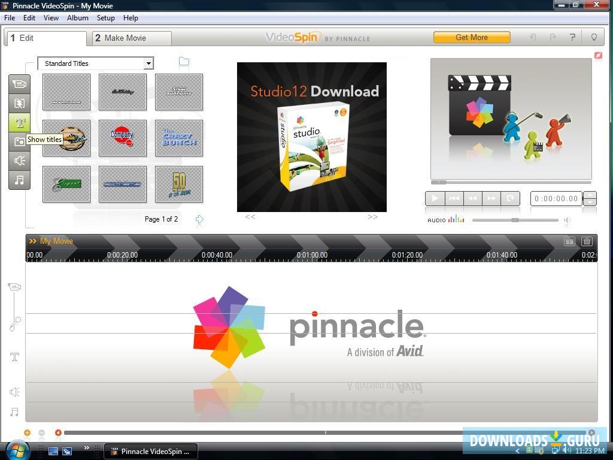The image size is (613, 460).
Task: Open the File menu
Action: click(x=10, y=18)
